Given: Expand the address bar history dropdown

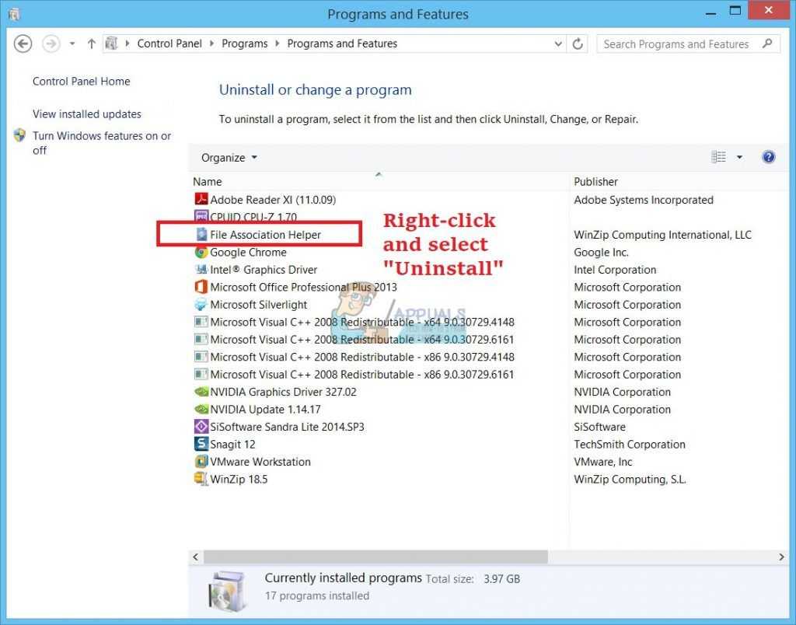Looking at the screenshot, I should tap(558, 44).
